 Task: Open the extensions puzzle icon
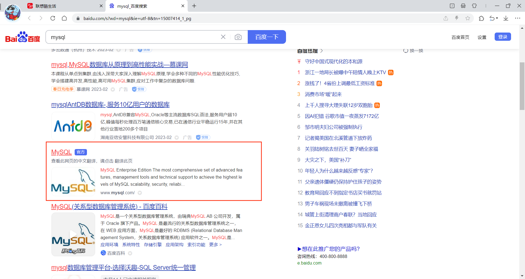click(481, 18)
